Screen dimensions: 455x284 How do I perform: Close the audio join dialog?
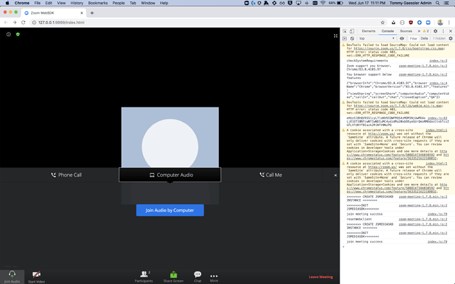[336, 175]
